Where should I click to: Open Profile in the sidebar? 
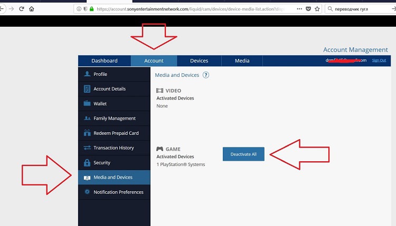(x=114, y=74)
